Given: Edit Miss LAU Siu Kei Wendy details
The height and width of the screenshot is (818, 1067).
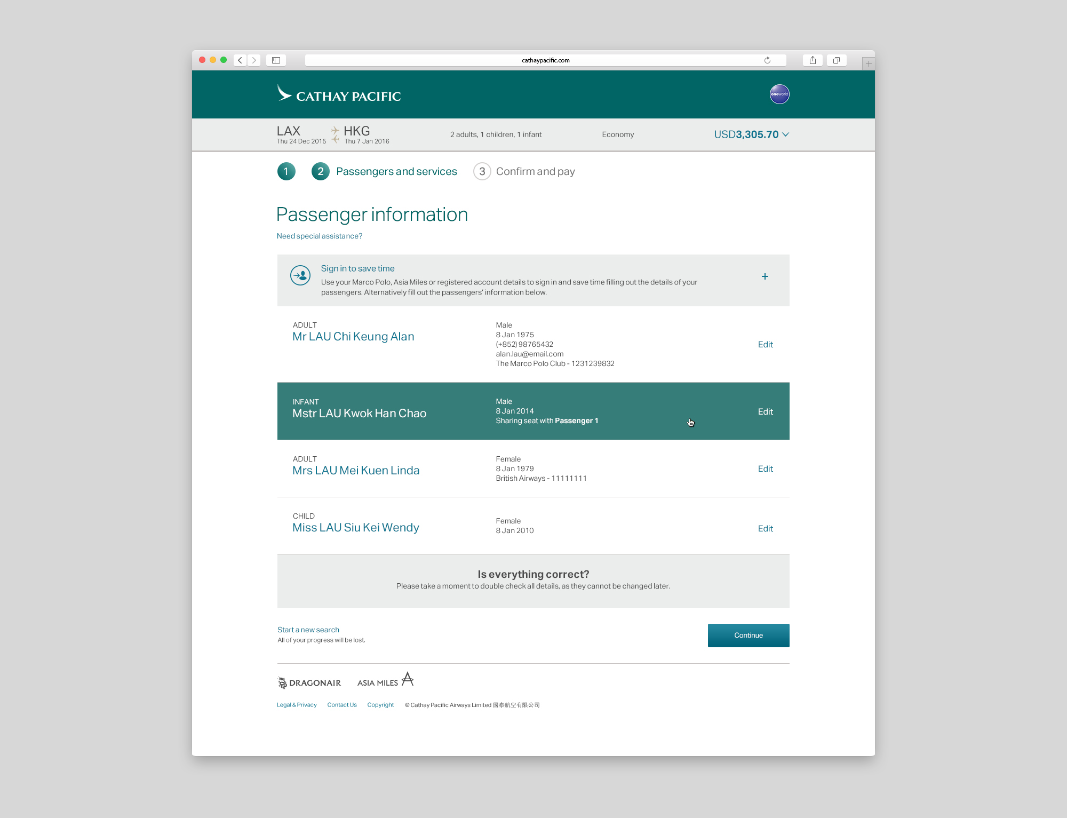Looking at the screenshot, I should [765, 529].
